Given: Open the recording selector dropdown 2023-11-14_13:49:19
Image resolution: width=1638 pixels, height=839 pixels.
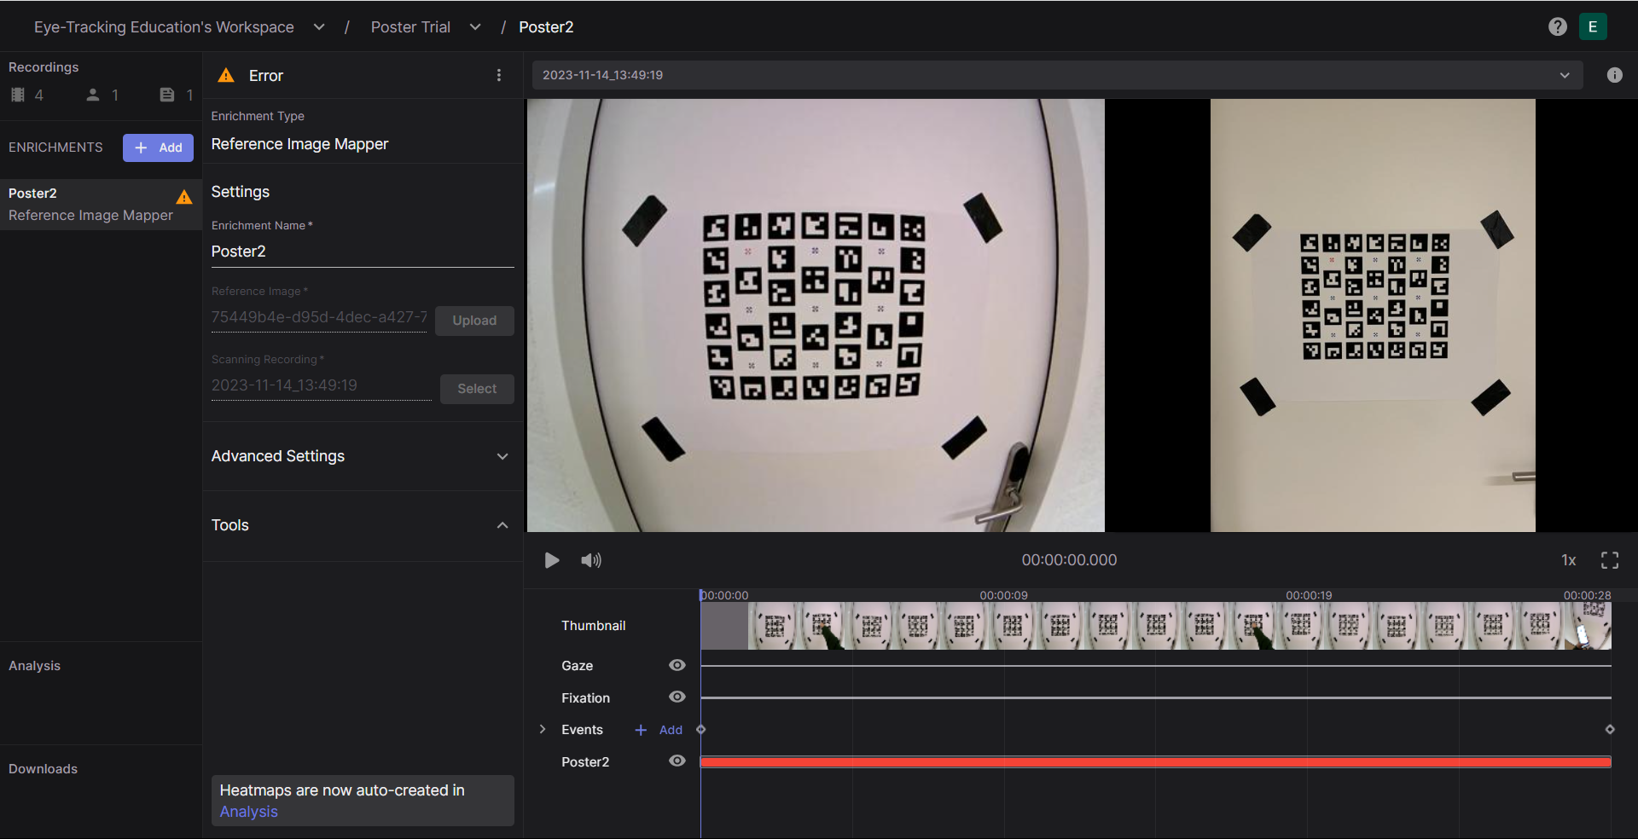Looking at the screenshot, I should coord(1057,75).
